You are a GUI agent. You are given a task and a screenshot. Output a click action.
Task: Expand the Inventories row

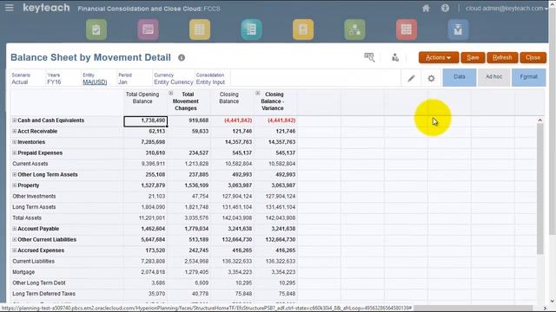[x=14, y=142]
